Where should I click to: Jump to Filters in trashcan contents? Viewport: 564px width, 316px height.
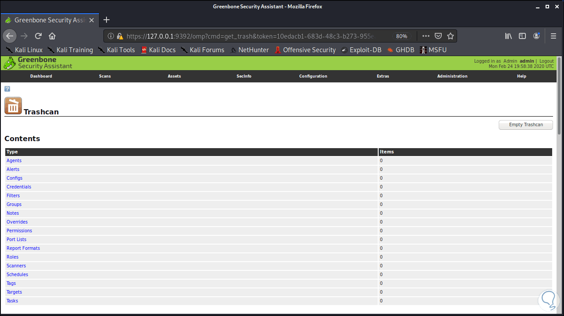click(13, 195)
